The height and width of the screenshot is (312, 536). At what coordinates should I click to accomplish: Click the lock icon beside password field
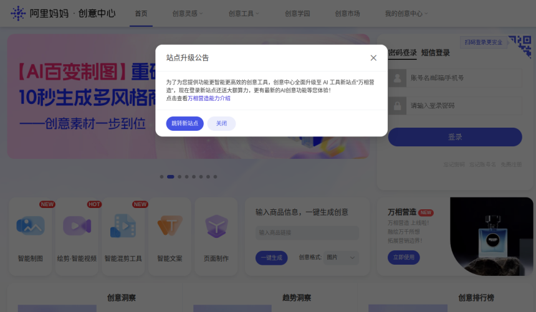coord(397,106)
